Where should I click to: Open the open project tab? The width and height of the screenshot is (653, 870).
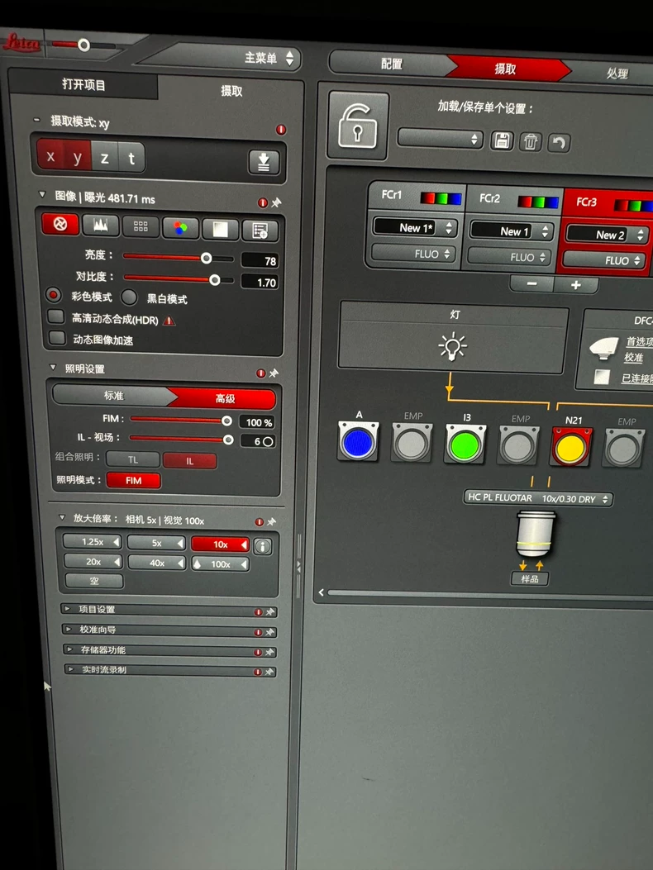[x=83, y=85]
